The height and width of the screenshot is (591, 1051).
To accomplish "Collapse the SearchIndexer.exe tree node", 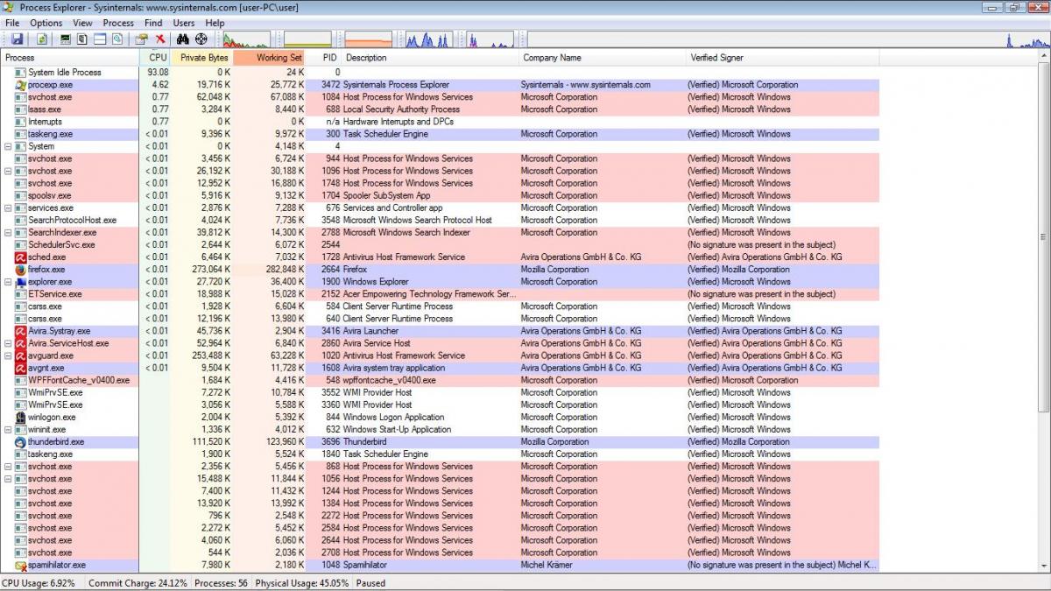I will 9,233.
